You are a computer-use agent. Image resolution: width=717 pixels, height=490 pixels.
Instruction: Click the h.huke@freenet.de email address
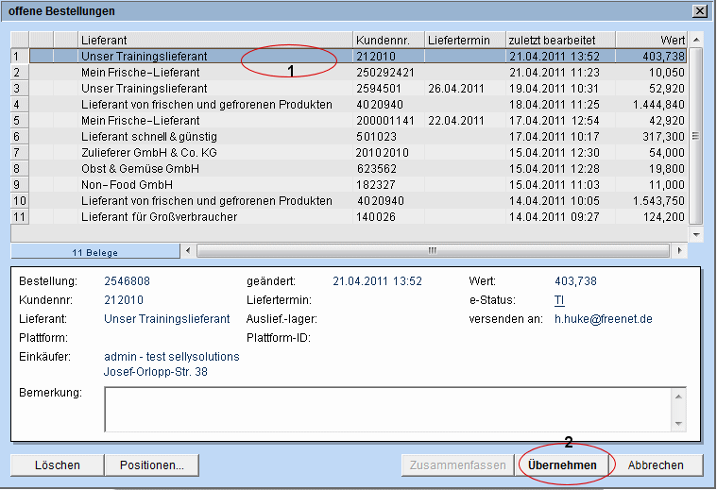tap(603, 319)
